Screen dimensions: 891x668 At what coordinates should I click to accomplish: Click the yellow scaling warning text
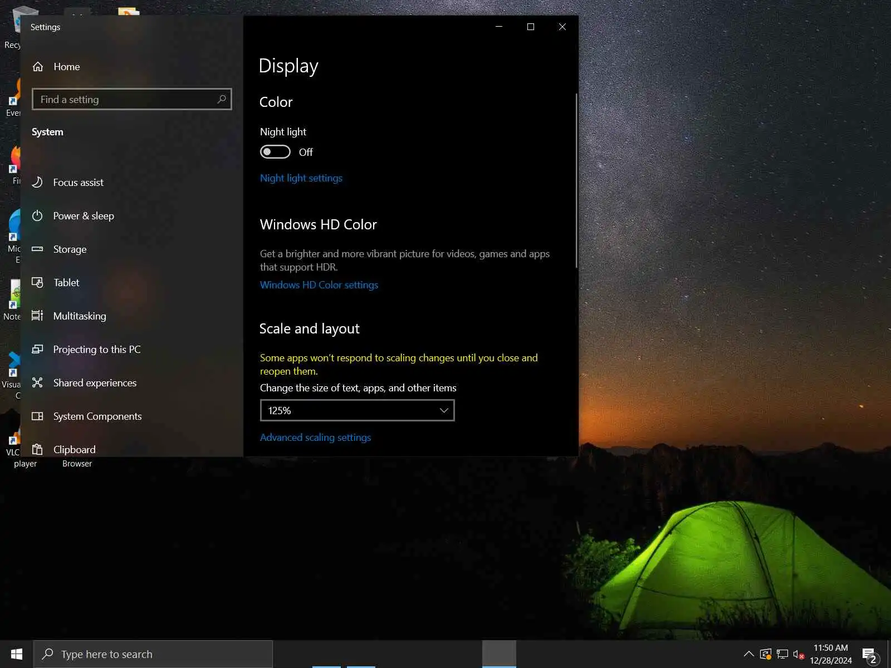coord(399,365)
